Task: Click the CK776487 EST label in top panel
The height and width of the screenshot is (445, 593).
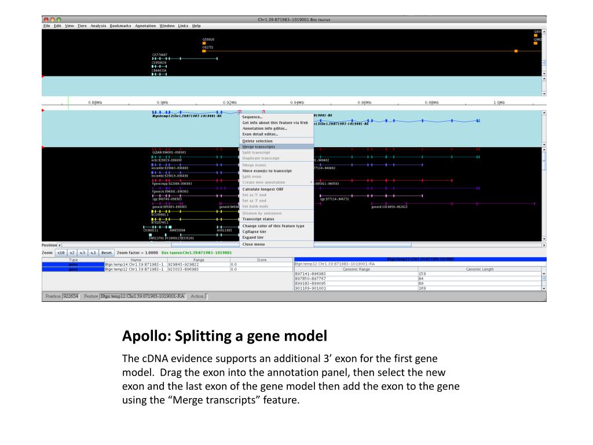Action: point(160,55)
